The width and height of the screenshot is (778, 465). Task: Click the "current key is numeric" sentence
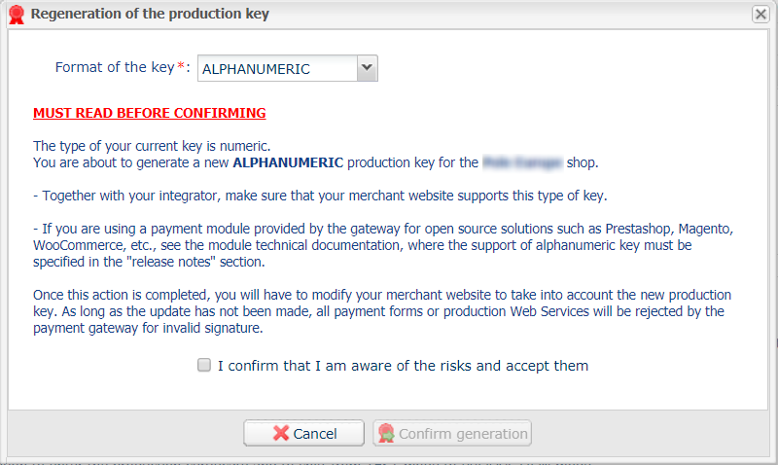(152, 146)
